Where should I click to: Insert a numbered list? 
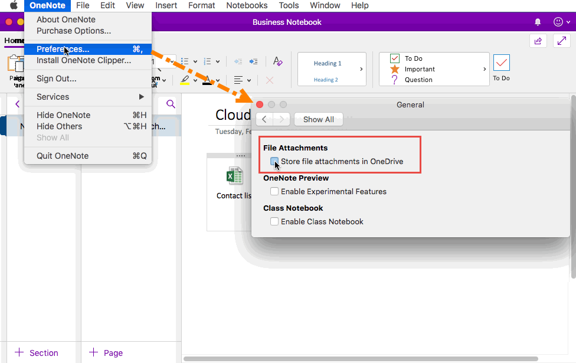pos(208,61)
